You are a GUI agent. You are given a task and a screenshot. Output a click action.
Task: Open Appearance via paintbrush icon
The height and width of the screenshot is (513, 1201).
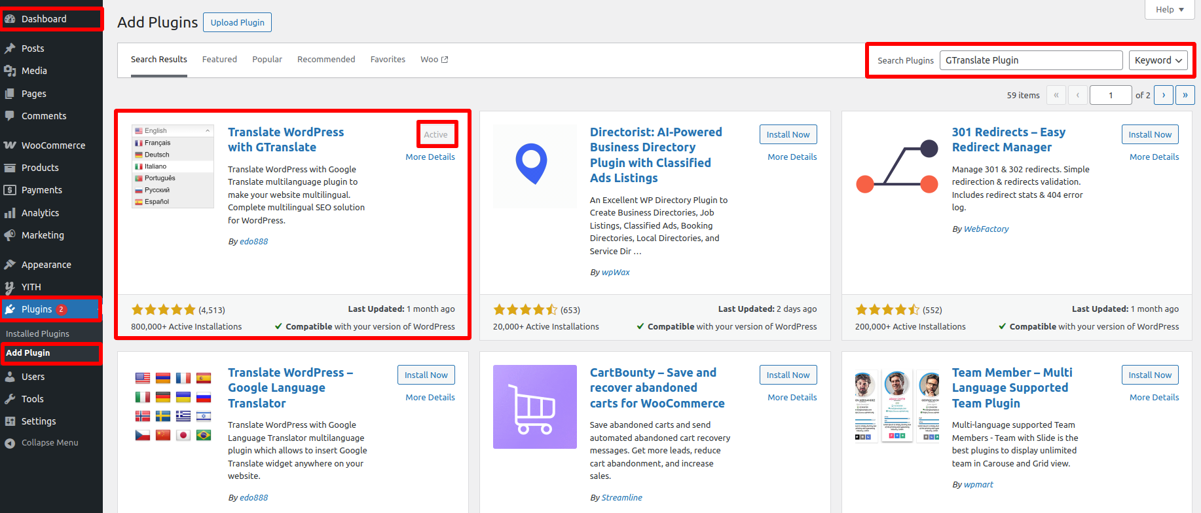[x=10, y=265]
